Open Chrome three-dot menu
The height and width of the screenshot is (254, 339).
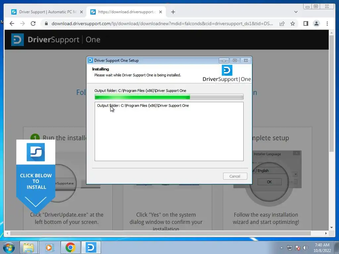pos(327,23)
